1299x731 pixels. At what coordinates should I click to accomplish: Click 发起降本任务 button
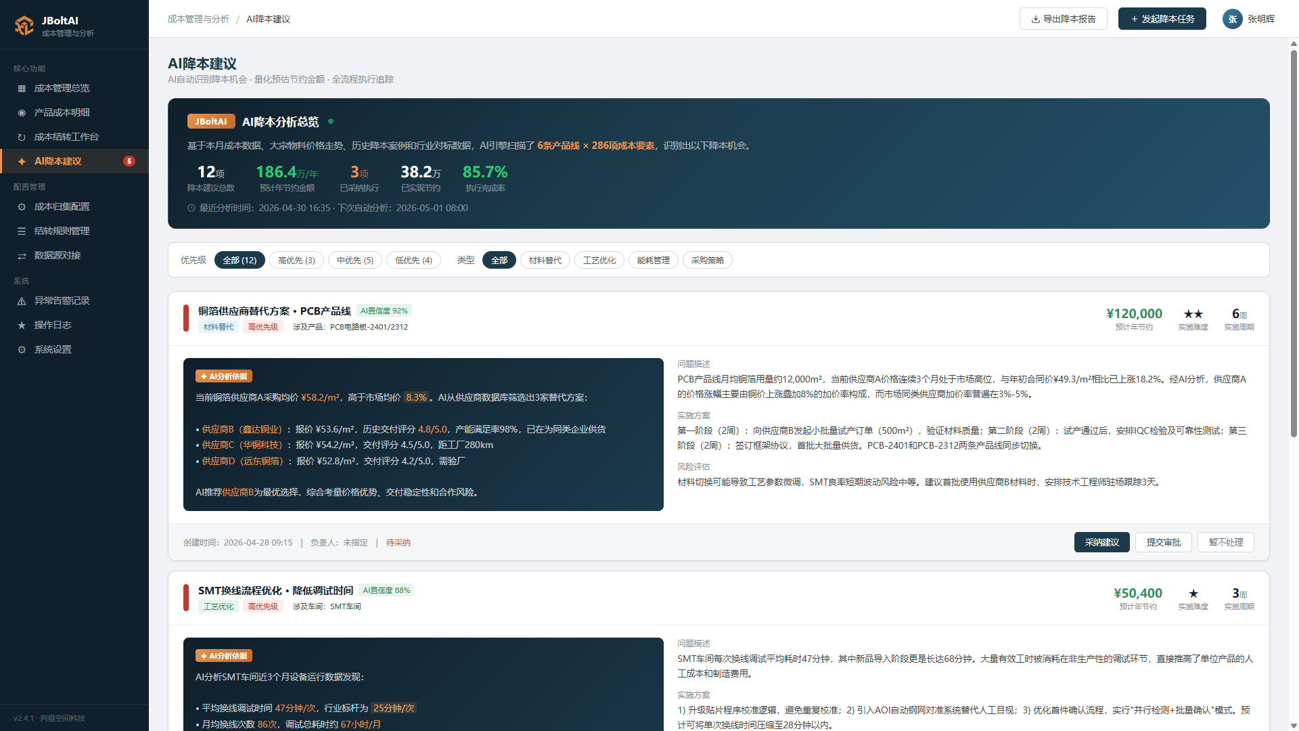(x=1162, y=19)
